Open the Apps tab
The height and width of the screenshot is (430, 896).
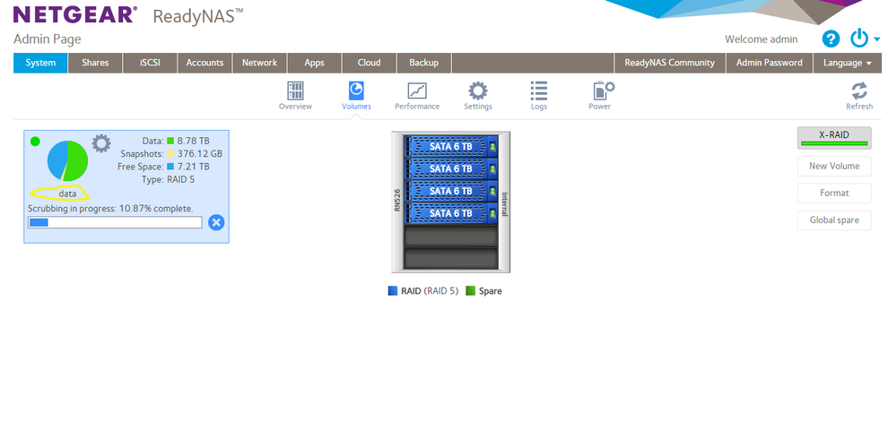click(314, 63)
